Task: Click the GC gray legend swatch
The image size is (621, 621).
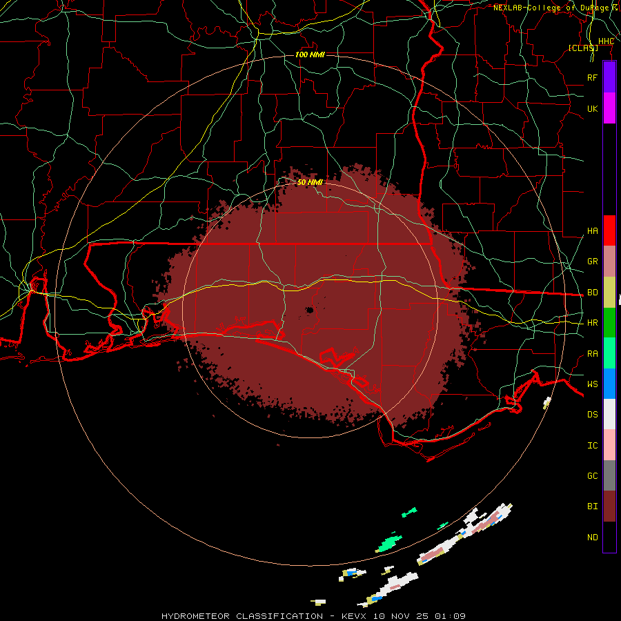Action: click(609, 475)
